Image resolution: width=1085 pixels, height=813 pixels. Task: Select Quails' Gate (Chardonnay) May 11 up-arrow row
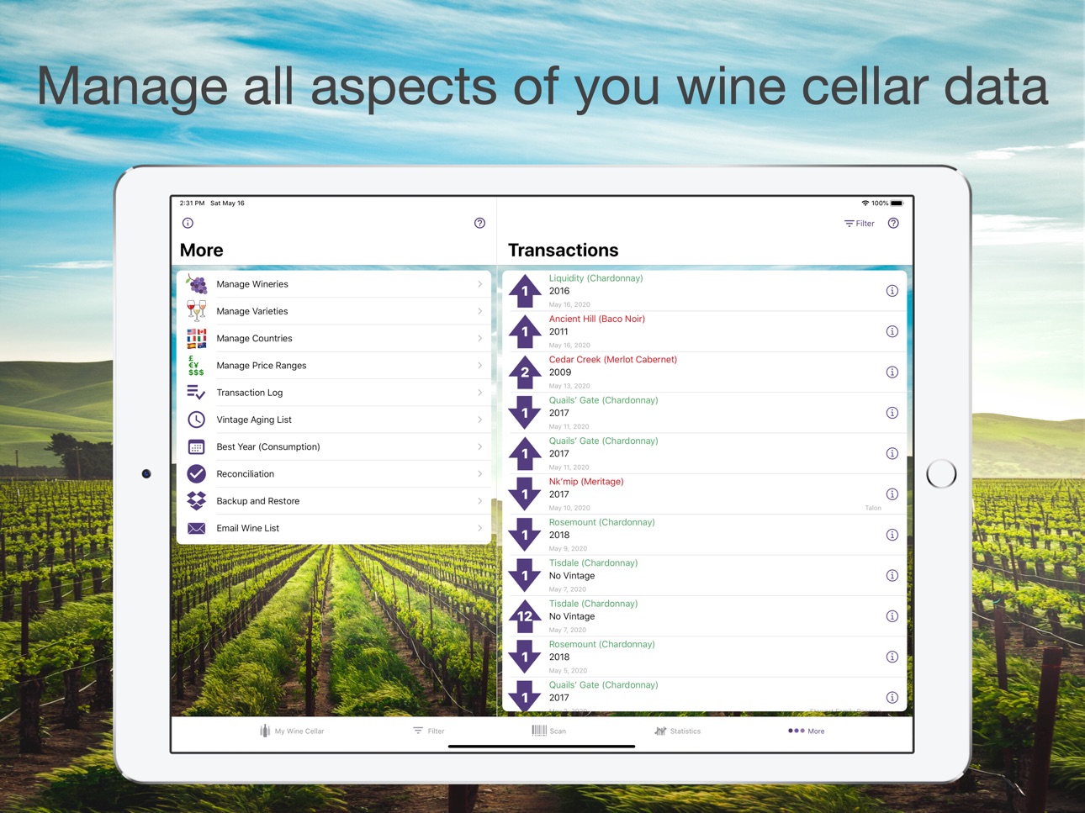[705, 454]
